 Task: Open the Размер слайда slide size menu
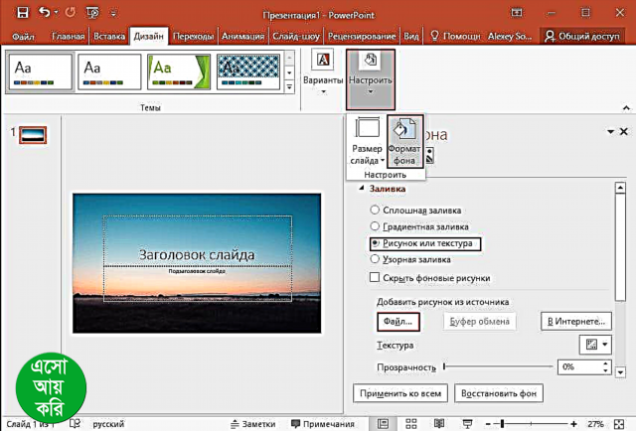click(x=366, y=143)
